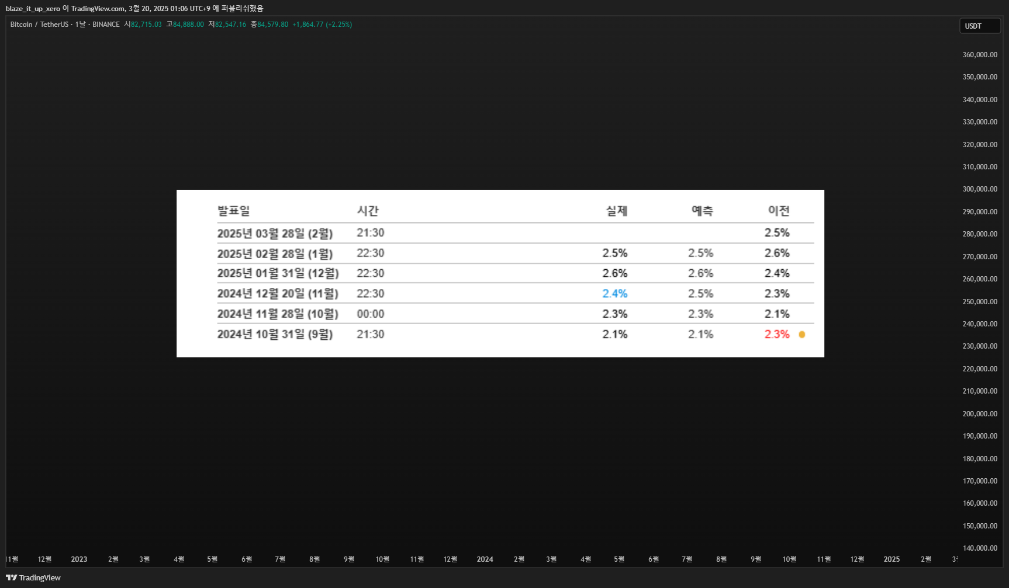Select the row 2024년 11월 28일 (10월)
1009x588 pixels.
click(515, 314)
